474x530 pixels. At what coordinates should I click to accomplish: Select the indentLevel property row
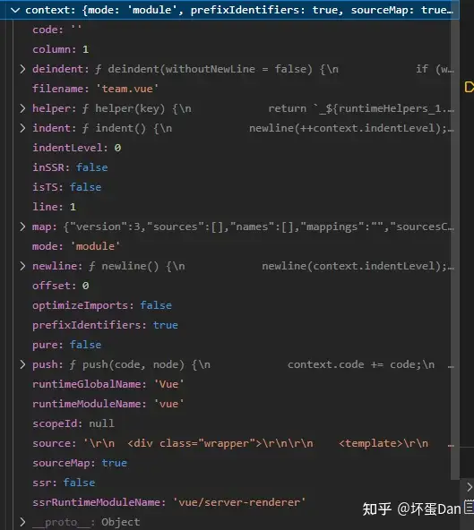pyautogui.click(x=77, y=148)
